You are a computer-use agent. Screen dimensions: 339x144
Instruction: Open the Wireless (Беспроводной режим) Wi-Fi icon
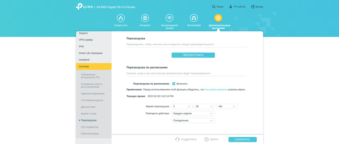click(169, 18)
